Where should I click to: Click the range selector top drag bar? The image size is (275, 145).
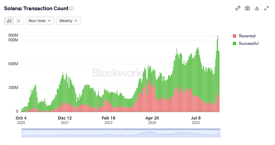(x=121, y=129)
